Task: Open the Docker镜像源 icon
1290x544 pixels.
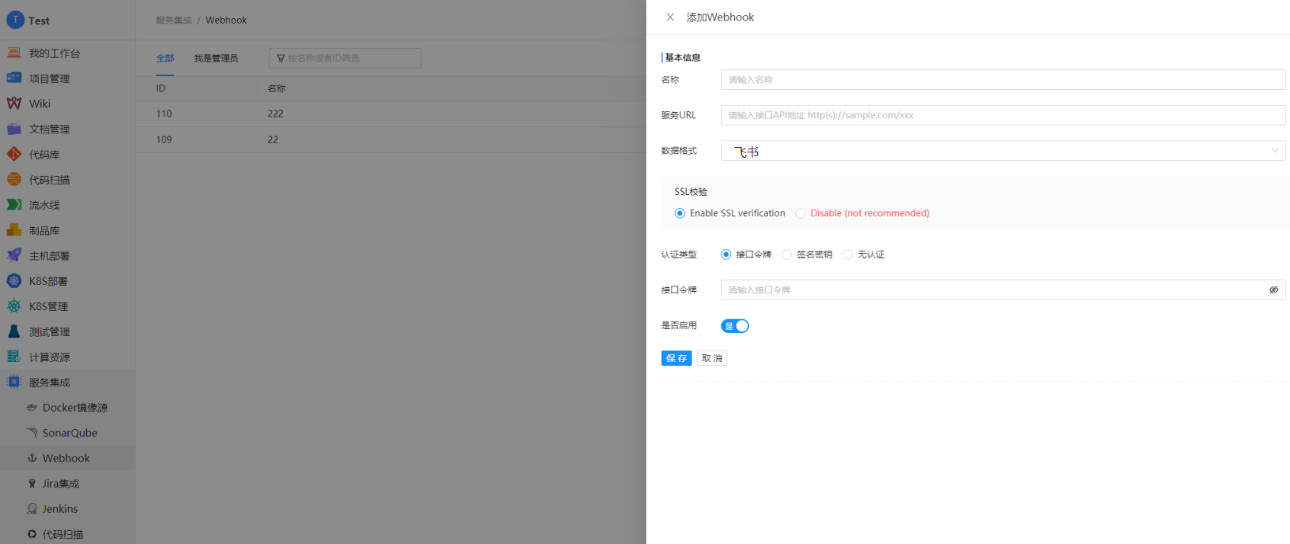Action: click(x=32, y=408)
